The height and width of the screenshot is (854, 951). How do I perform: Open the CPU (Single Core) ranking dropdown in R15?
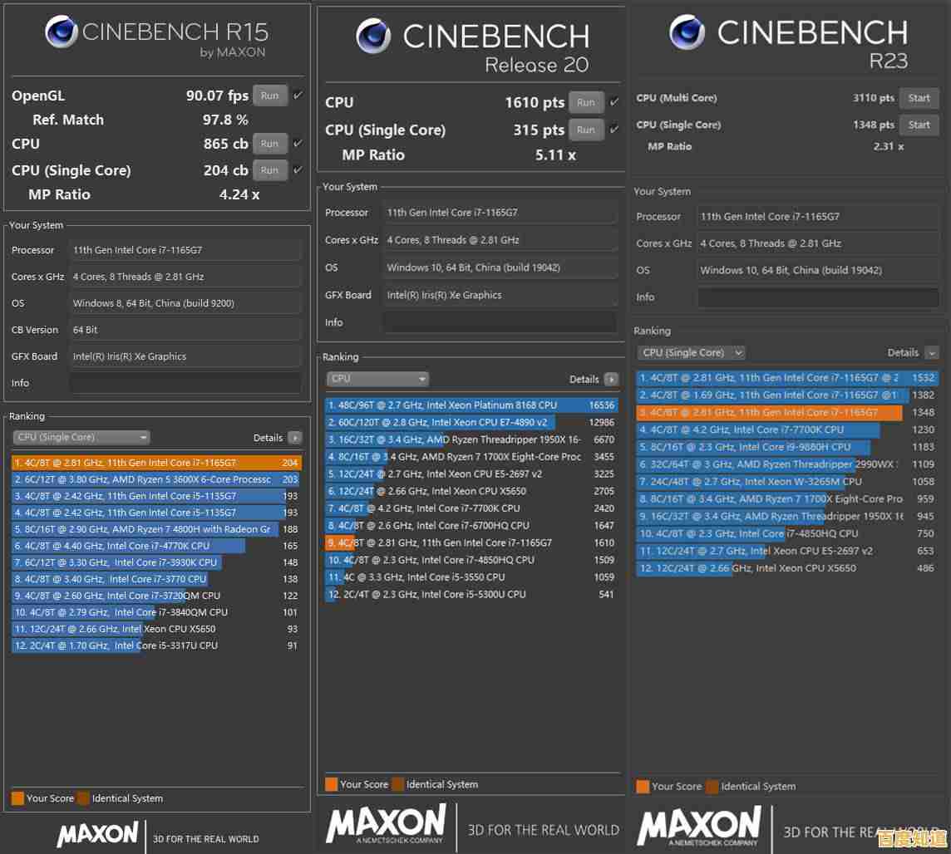pos(81,438)
